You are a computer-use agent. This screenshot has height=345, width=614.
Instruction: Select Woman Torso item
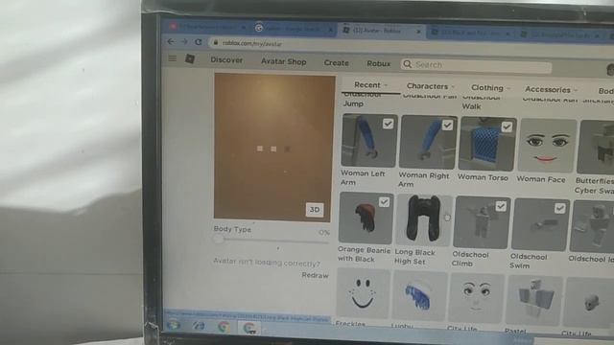(x=486, y=144)
